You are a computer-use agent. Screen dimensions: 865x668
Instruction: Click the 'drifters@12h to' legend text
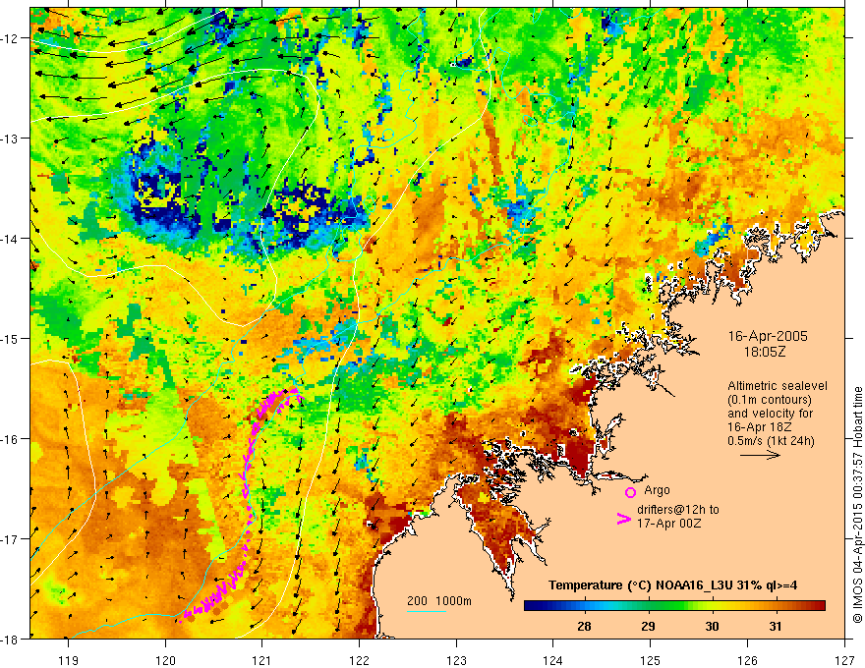pos(678,510)
